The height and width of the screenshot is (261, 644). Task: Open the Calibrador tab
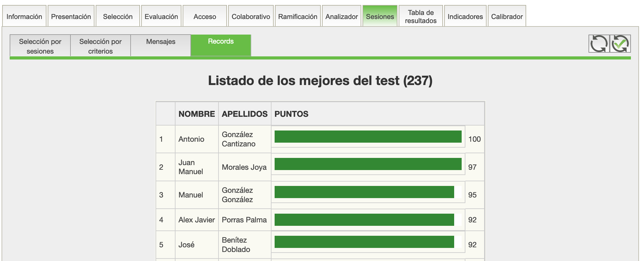pos(507,17)
